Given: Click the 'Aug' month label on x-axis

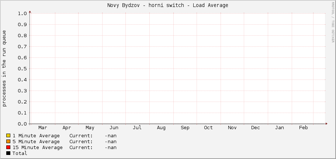Looking at the screenshot, I should click(161, 128).
